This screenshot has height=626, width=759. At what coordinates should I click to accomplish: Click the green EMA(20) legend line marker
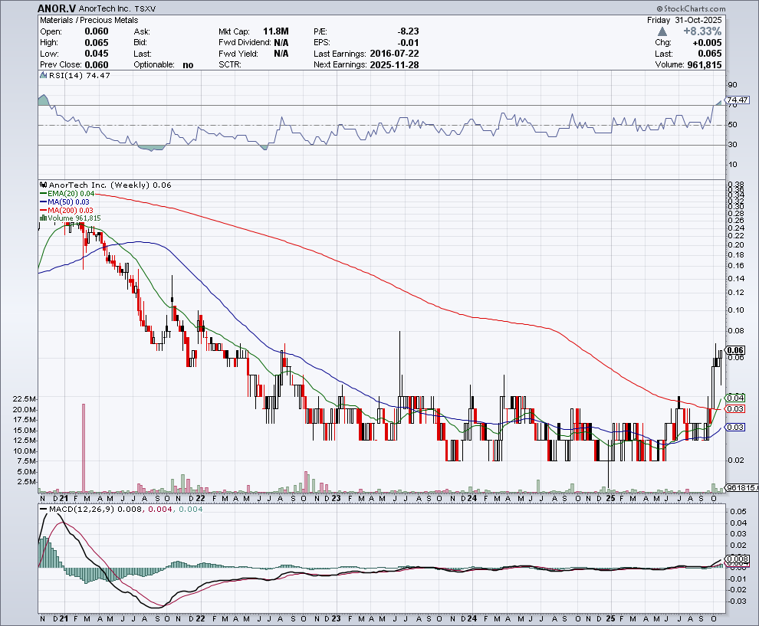tap(43, 194)
